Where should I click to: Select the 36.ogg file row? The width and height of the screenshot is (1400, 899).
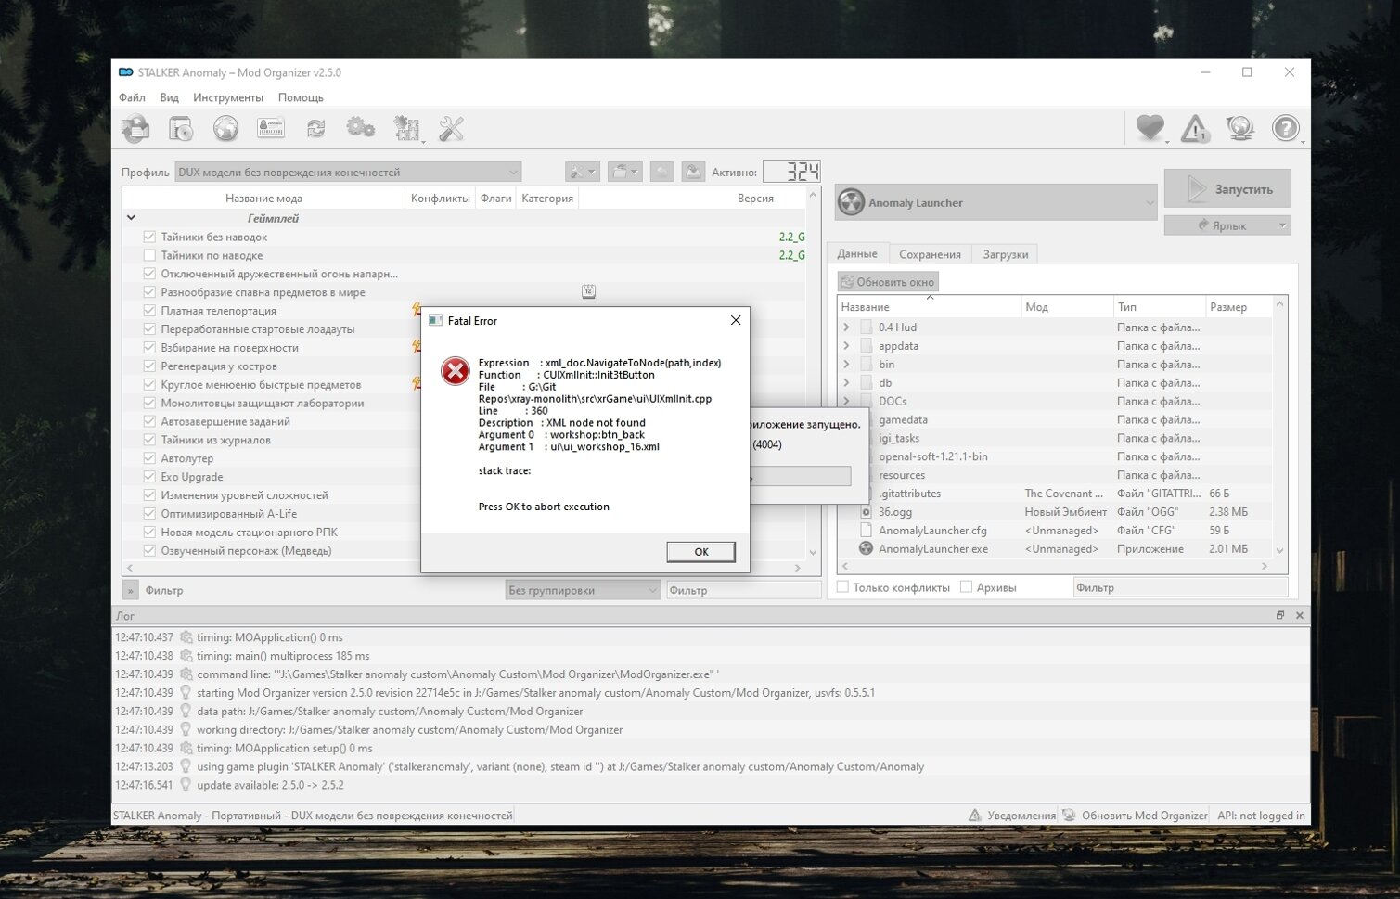click(x=1054, y=512)
